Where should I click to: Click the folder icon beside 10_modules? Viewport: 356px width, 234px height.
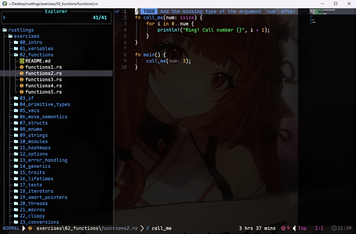tap(16, 142)
